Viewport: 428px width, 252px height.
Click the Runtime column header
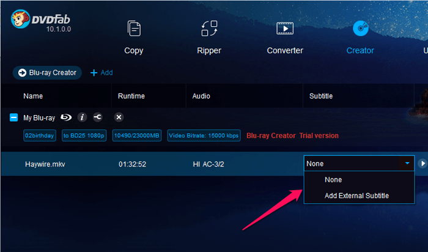(131, 96)
